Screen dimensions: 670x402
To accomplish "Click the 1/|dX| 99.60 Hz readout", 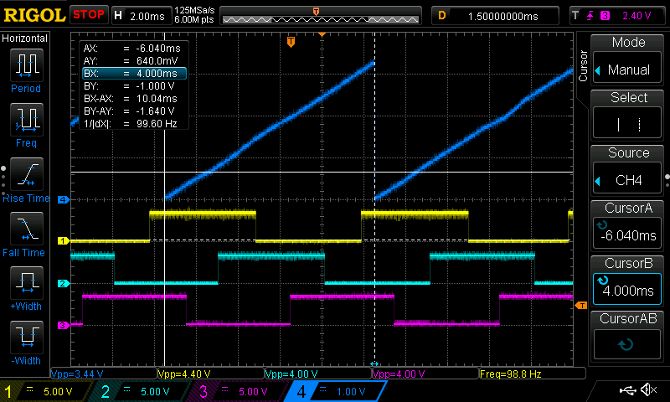I will click(x=132, y=124).
